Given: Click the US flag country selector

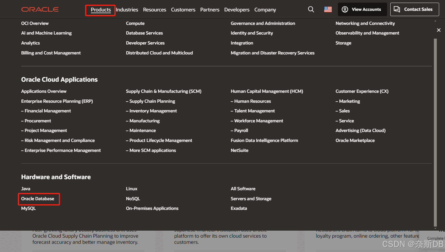Looking at the screenshot, I should pyautogui.click(x=328, y=9).
